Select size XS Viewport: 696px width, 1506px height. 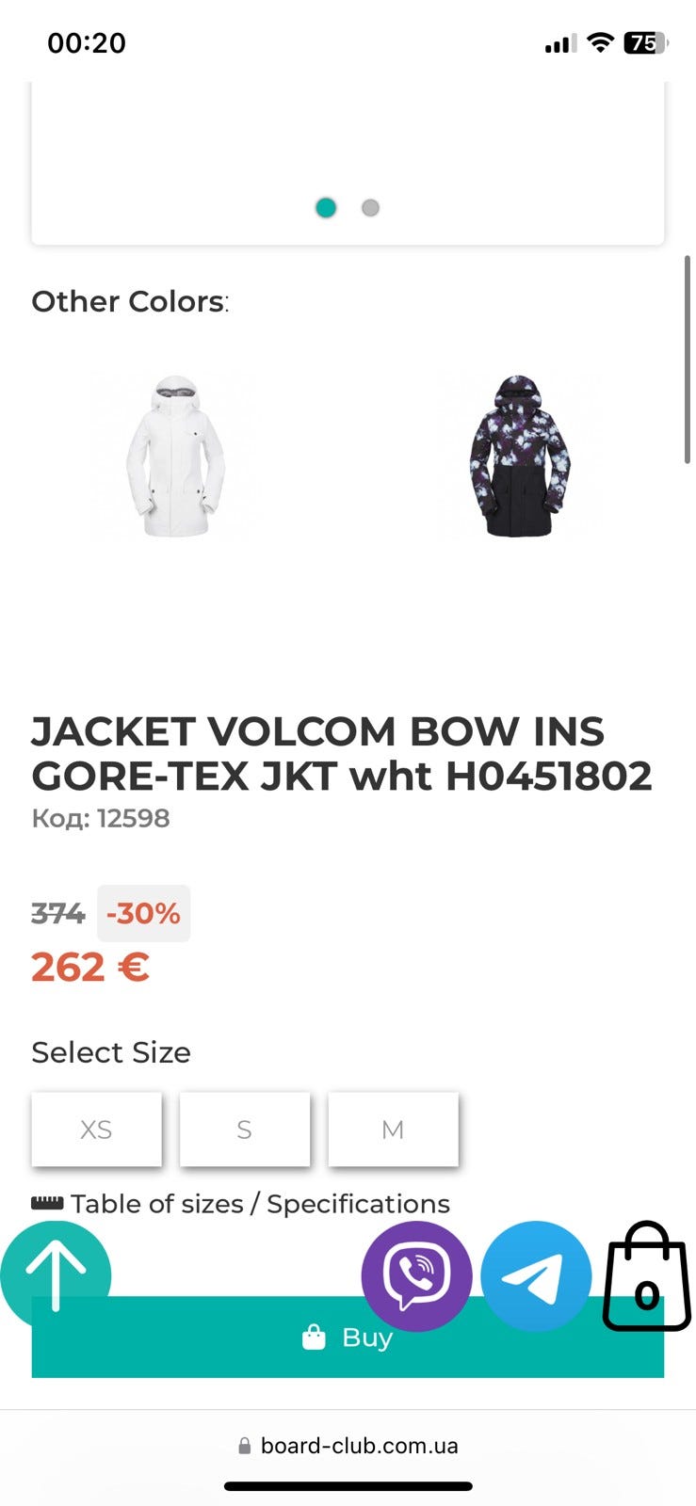click(x=96, y=1129)
